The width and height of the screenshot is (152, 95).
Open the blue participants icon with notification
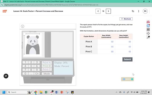tap(148, 26)
